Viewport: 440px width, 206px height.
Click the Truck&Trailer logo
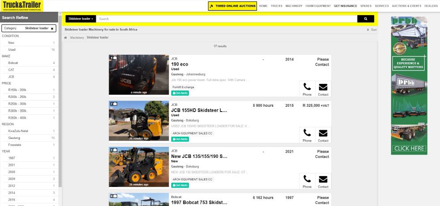coord(22,6)
